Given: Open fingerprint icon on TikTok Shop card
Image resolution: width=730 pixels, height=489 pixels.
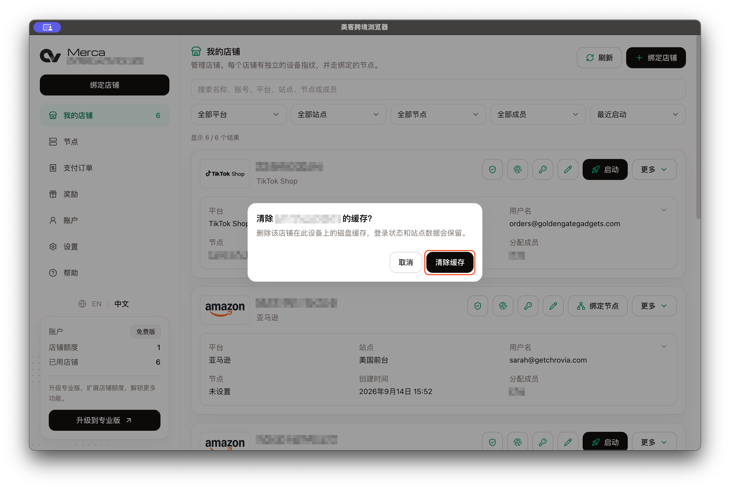Looking at the screenshot, I should [x=517, y=169].
